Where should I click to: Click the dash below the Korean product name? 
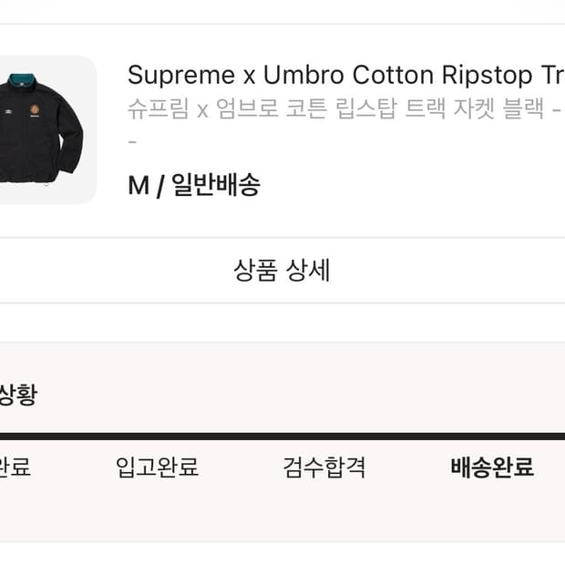point(132,142)
